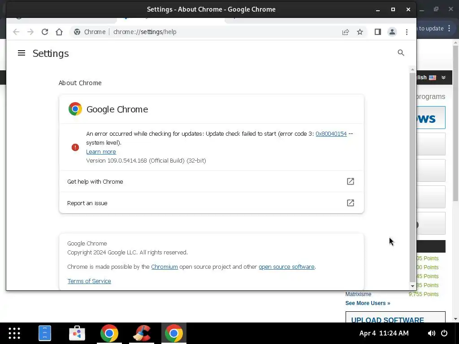Open error code 0x80040154 link
The height and width of the screenshot is (344, 459).
[x=331, y=133]
